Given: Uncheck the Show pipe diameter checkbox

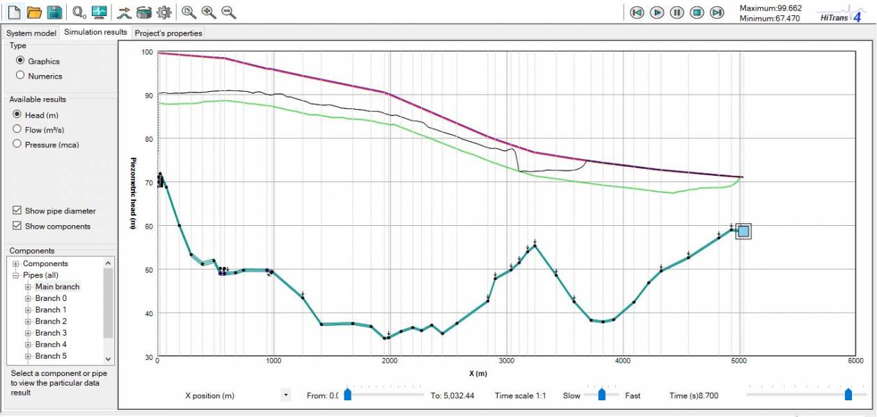Looking at the screenshot, I should click(17, 211).
